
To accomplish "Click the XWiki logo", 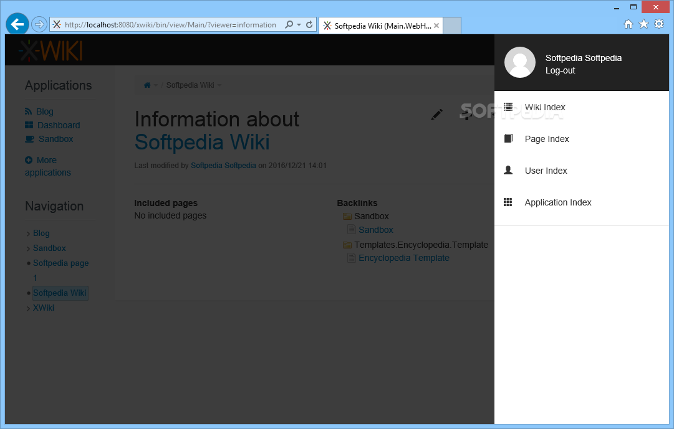I will pos(51,50).
